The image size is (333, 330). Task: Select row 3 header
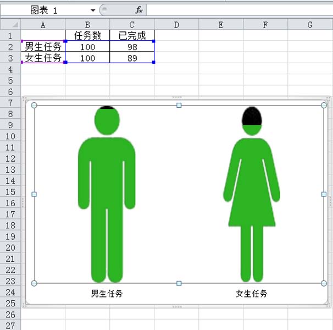pos(10,58)
